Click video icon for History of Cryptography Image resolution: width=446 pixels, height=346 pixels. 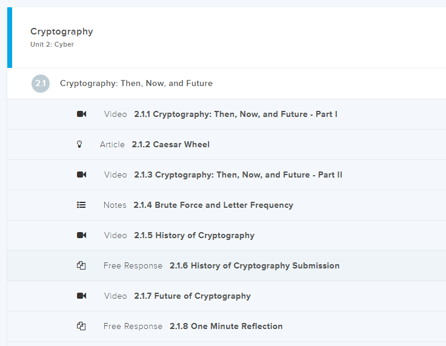(x=81, y=235)
